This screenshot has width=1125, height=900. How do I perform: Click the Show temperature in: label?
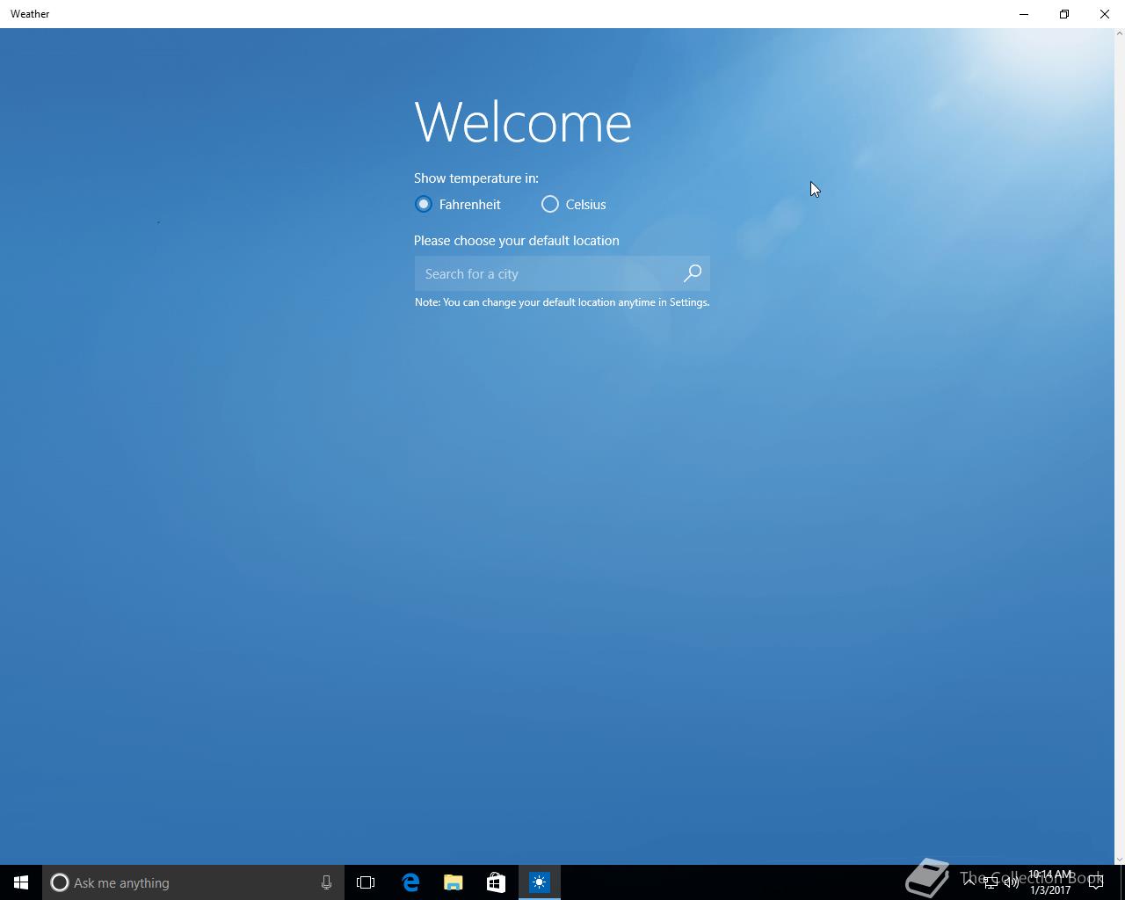[x=476, y=178]
